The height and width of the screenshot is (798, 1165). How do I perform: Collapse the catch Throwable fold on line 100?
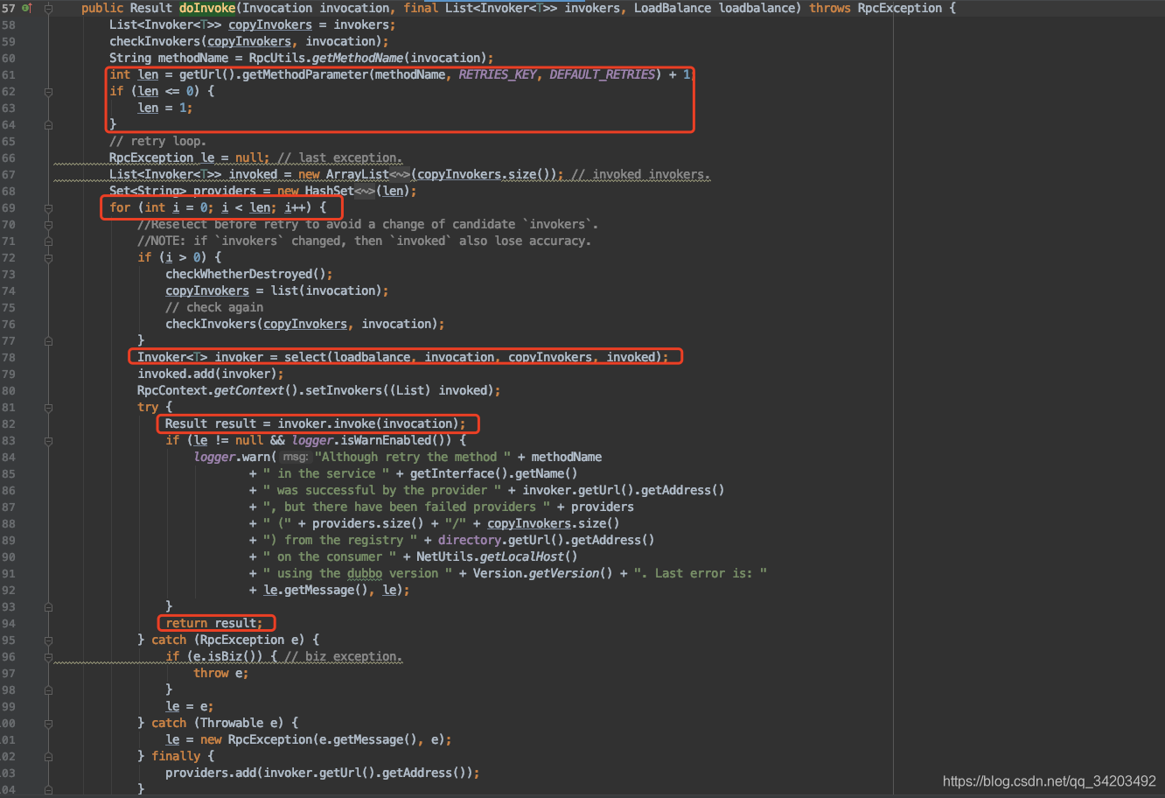(47, 723)
